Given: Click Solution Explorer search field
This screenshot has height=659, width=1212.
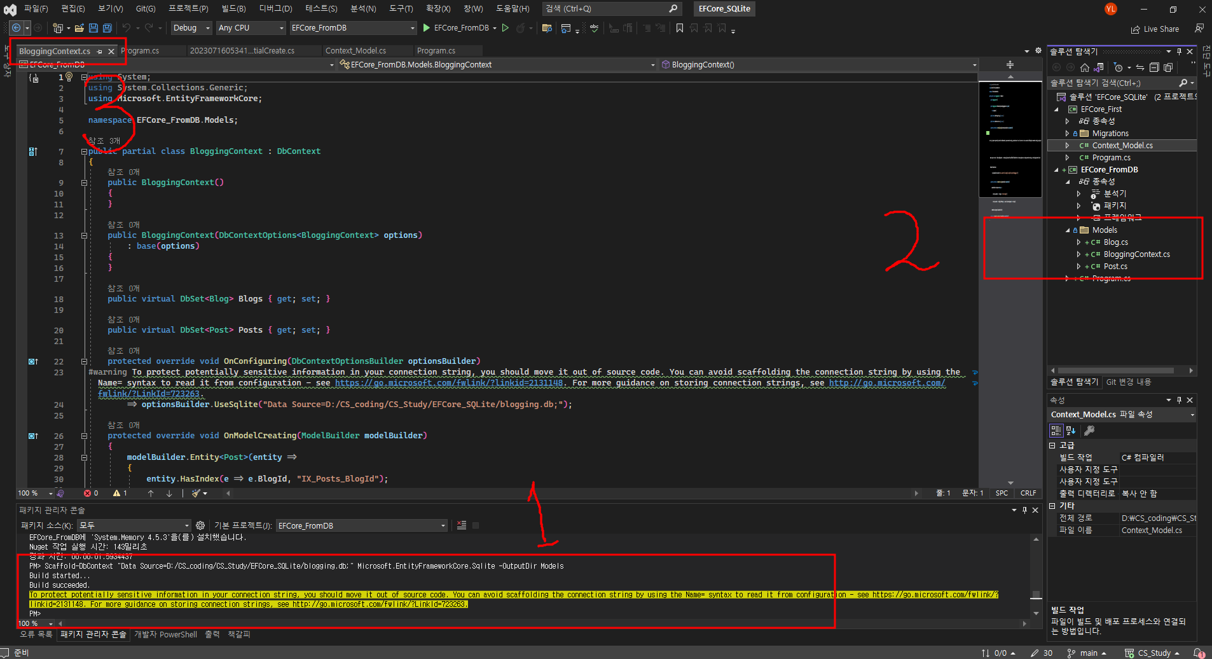Looking at the screenshot, I should (x=1122, y=83).
